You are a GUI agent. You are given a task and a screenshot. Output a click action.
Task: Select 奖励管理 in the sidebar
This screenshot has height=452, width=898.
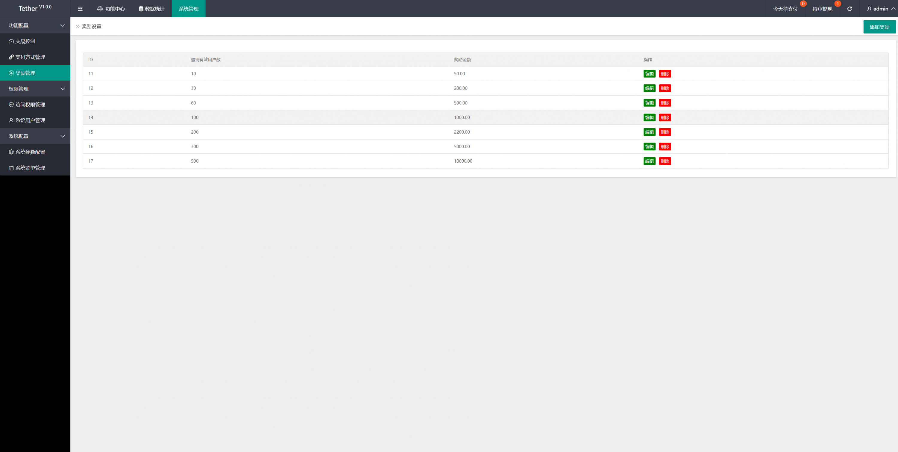(25, 73)
